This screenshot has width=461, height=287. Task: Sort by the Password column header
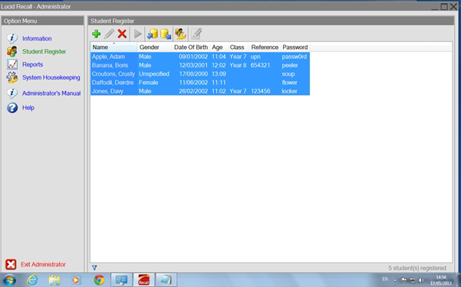coord(295,47)
